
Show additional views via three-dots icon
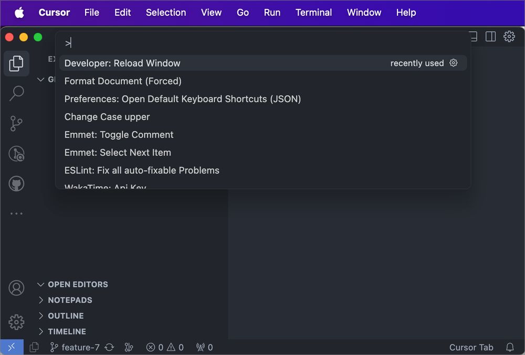tap(16, 213)
